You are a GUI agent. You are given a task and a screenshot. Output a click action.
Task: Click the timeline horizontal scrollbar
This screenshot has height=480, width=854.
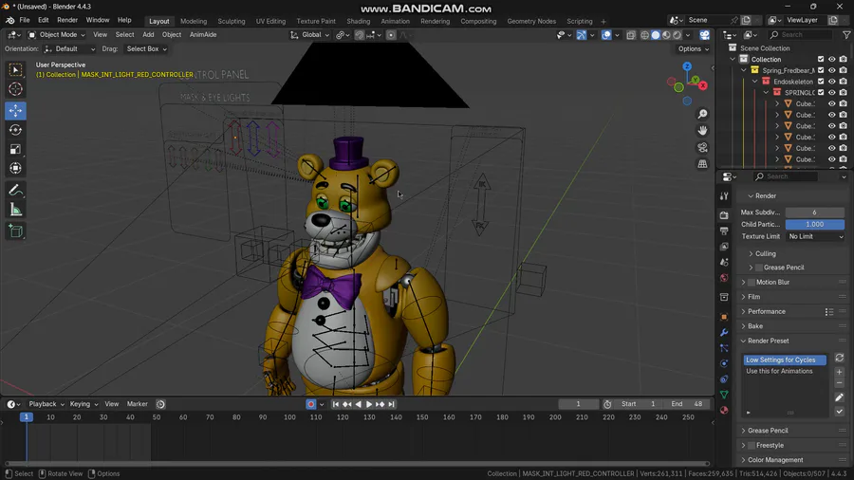tap(358, 464)
